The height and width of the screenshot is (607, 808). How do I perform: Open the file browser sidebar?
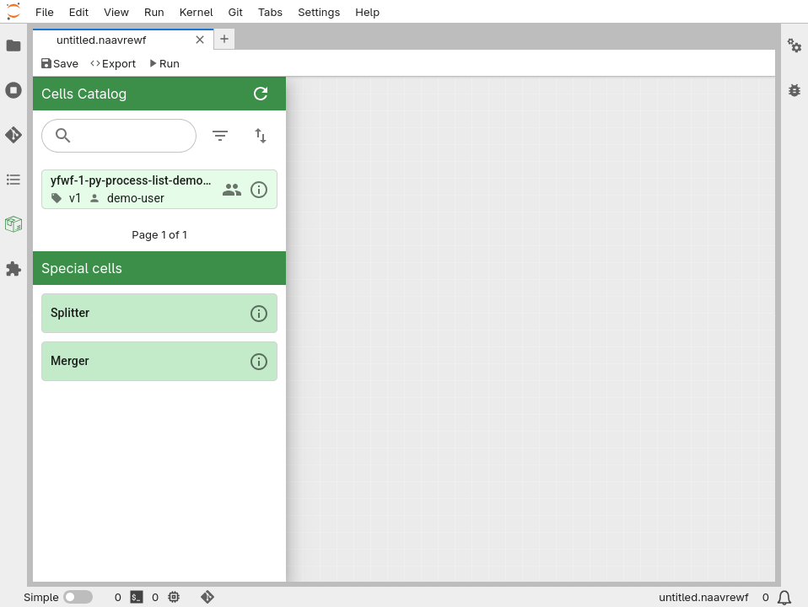pyautogui.click(x=13, y=46)
